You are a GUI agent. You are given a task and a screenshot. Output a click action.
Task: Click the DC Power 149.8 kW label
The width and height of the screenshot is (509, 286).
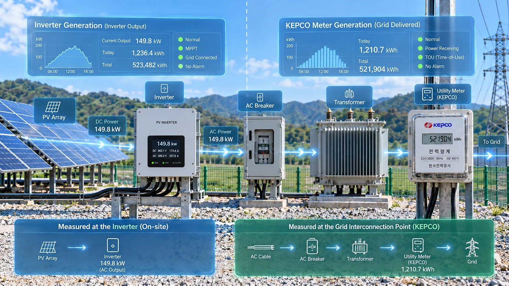point(107,126)
